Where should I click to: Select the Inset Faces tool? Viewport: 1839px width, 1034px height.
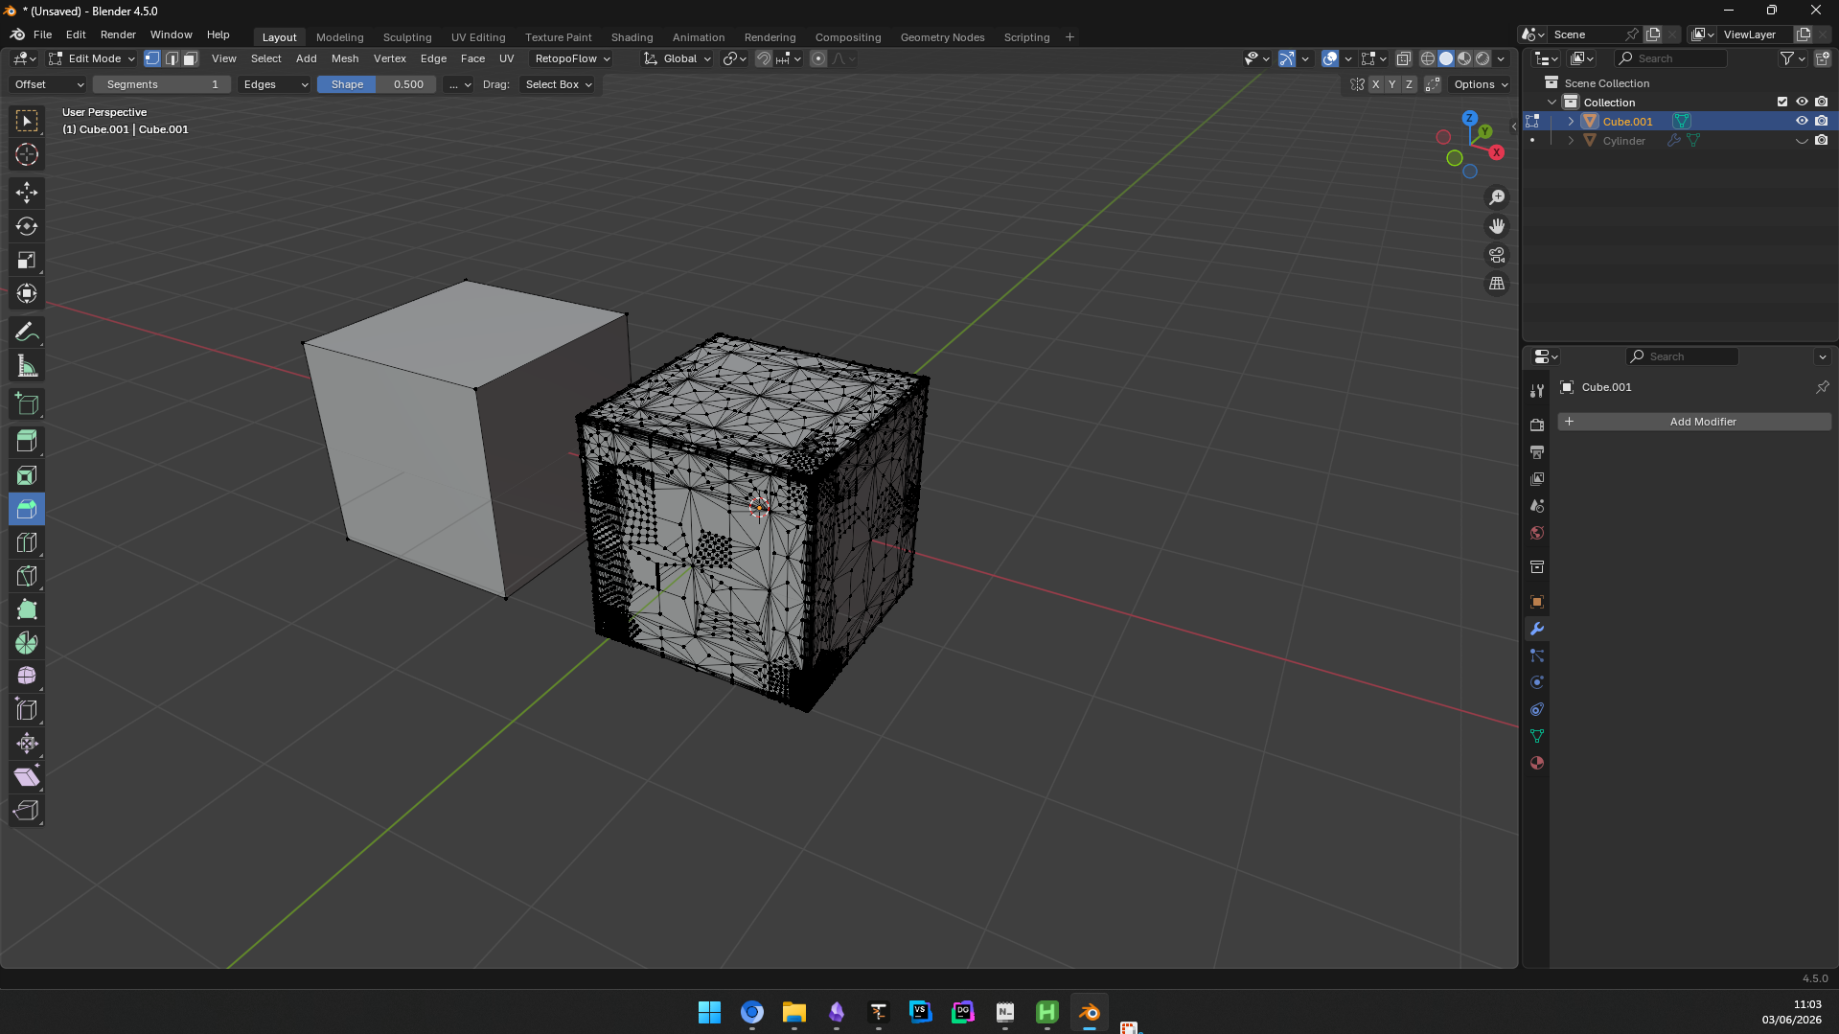[27, 475]
